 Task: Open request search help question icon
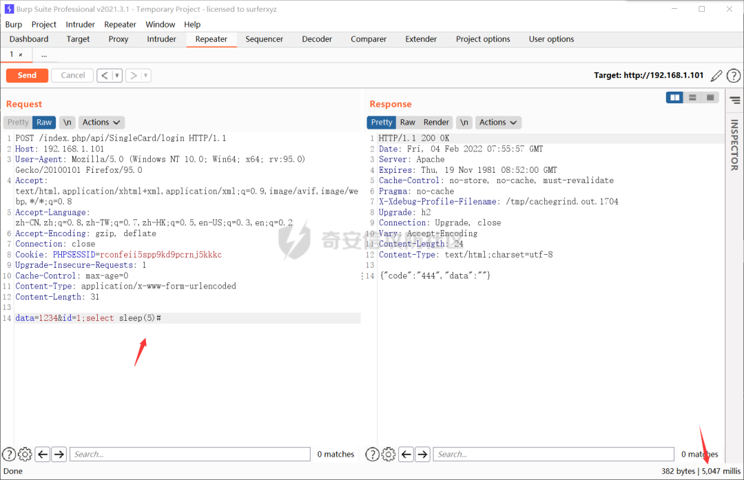point(9,455)
